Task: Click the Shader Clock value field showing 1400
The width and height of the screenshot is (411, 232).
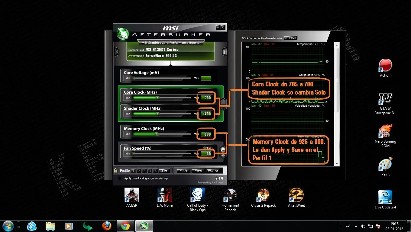Action: pos(206,114)
